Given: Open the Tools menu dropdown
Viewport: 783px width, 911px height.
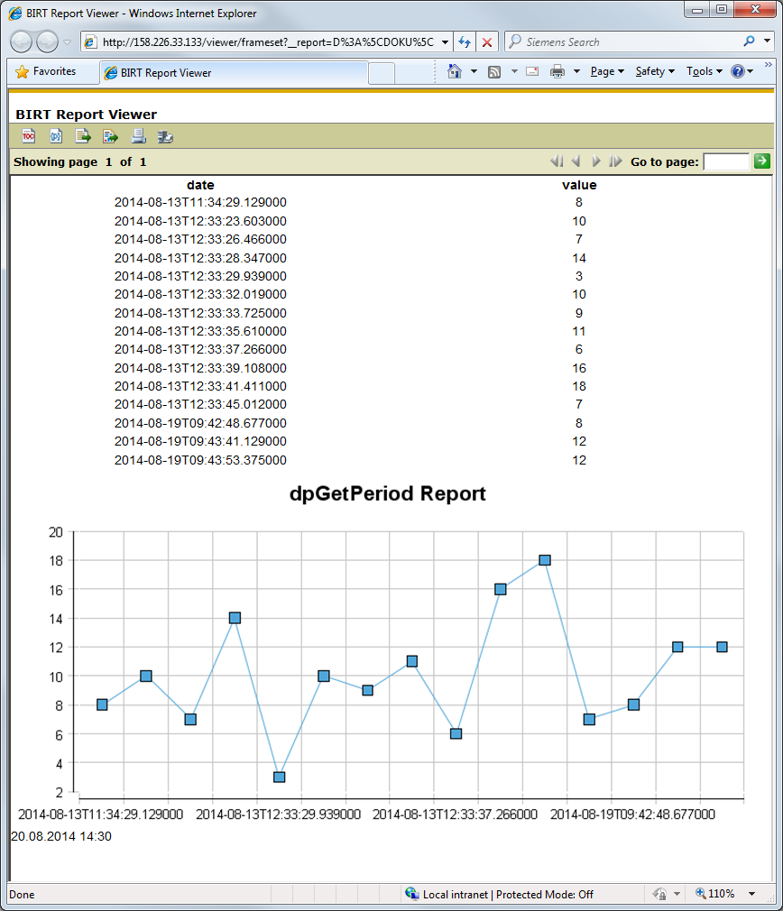Looking at the screenshot, I should point(704,71).
